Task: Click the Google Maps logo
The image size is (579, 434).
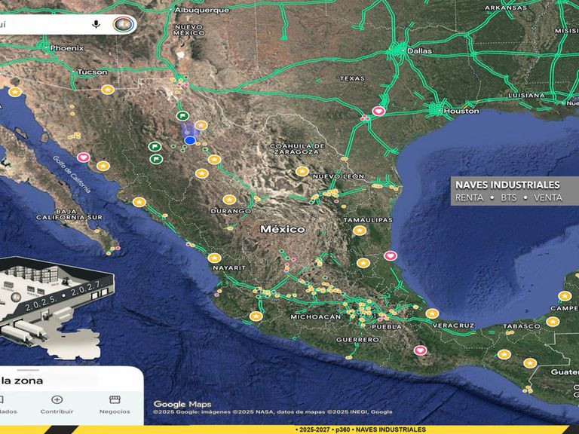Action: 182,404
